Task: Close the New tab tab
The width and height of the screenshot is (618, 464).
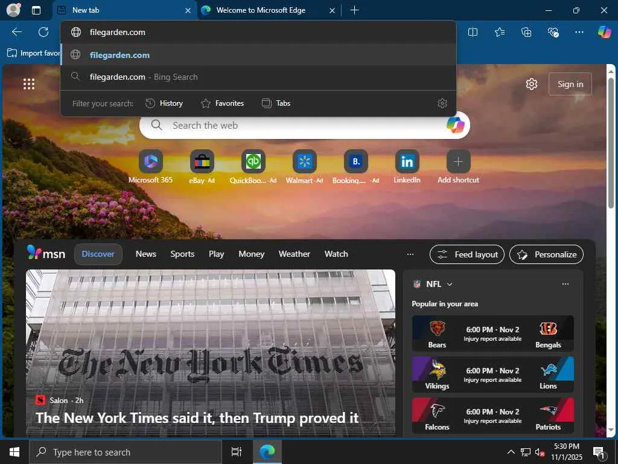Action: pyautogui.click(x=188, y=11)
